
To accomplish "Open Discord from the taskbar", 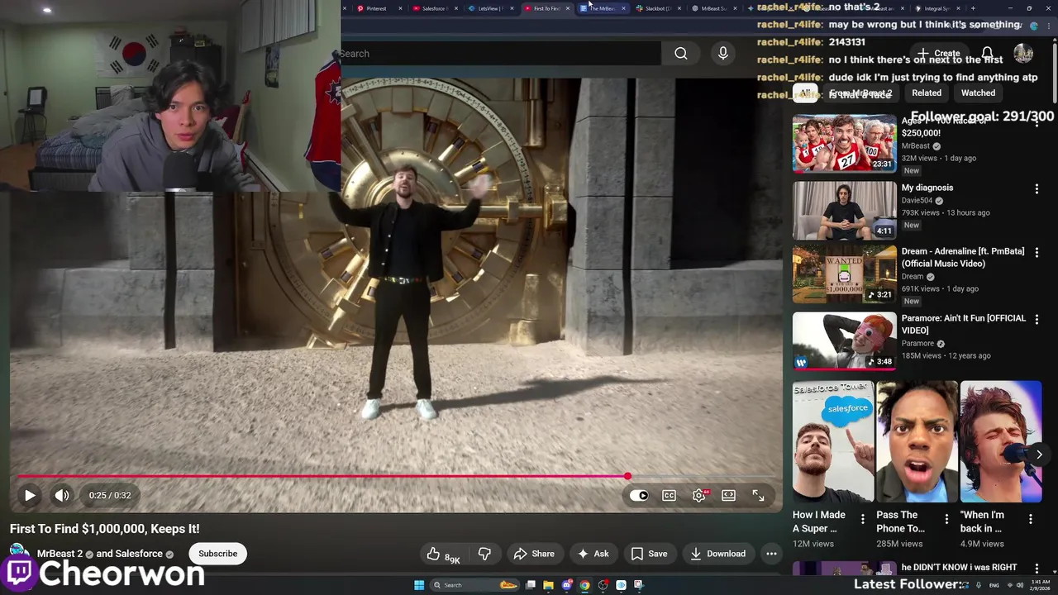I will pos(566,585).
